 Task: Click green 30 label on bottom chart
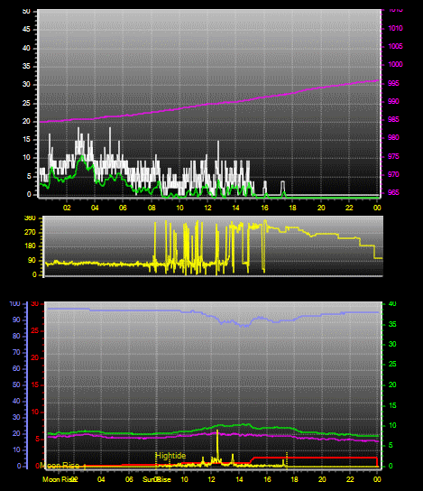point(392,344)
